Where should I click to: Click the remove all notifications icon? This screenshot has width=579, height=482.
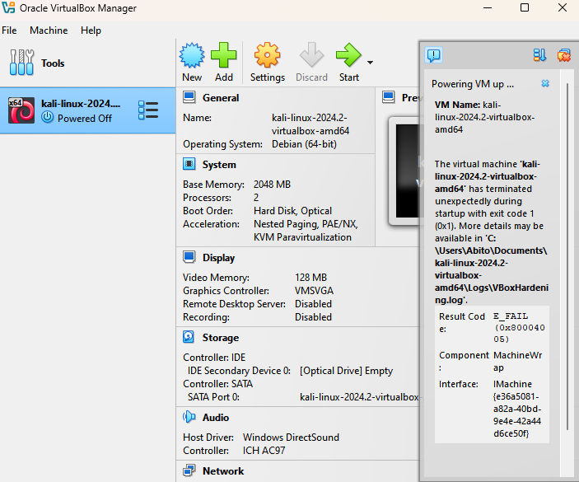pos(564,55)
